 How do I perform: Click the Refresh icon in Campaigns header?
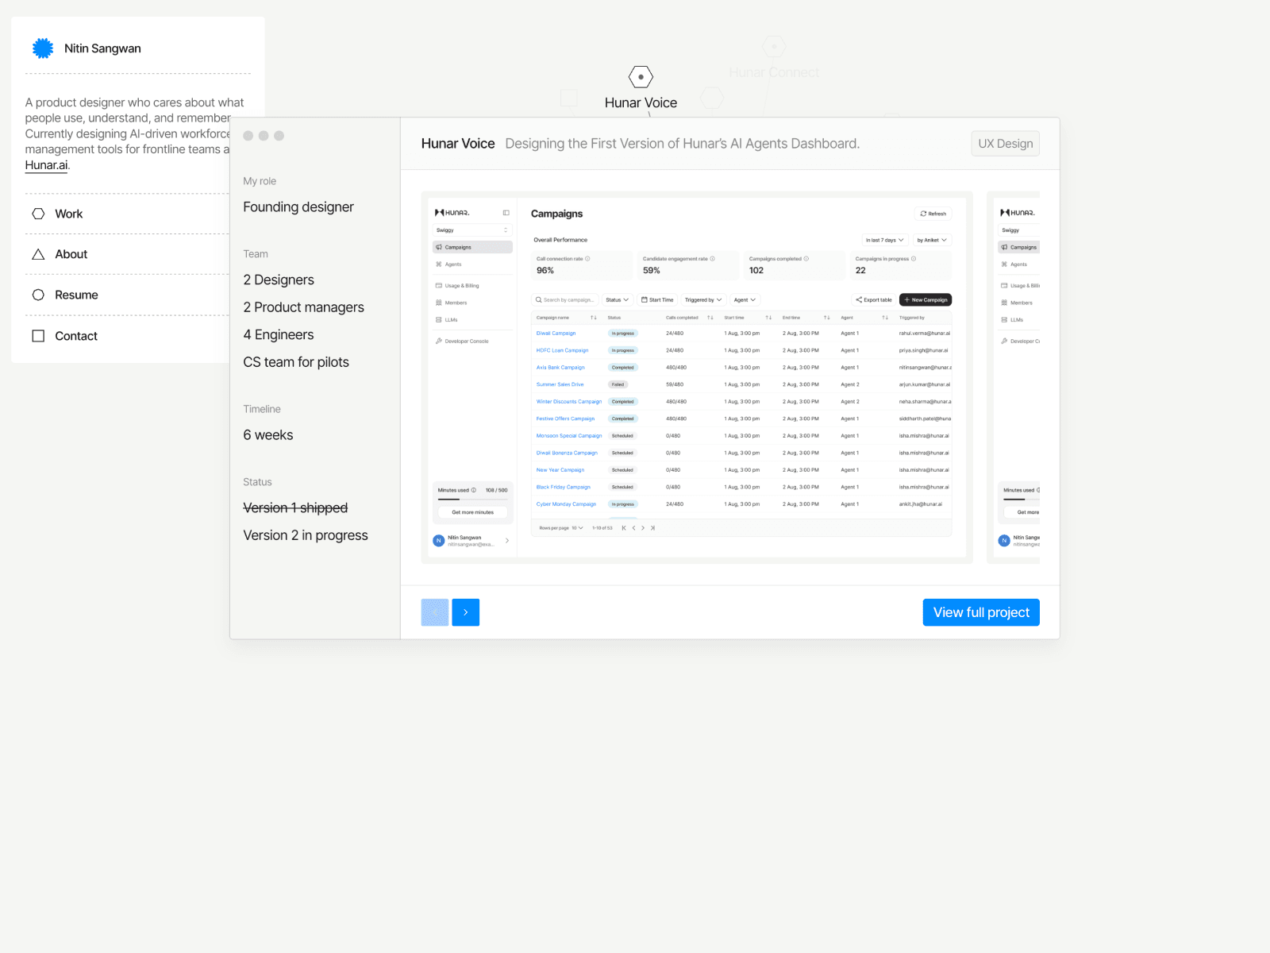point(923,214)
